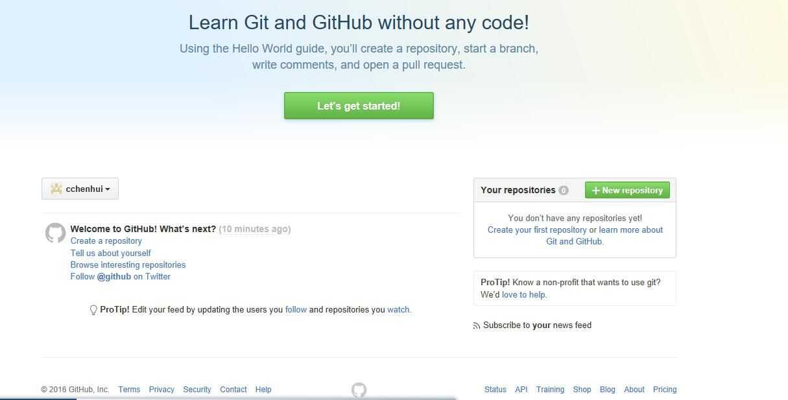Open the Create a repository link
Viewport: 788px width, 400px height.
point(106,241)
